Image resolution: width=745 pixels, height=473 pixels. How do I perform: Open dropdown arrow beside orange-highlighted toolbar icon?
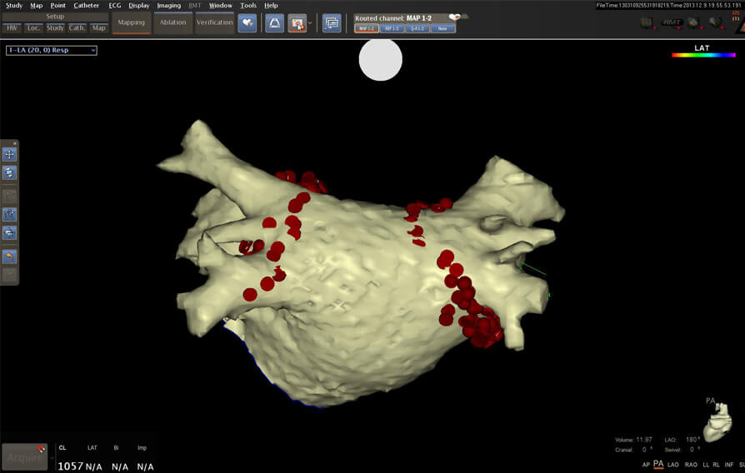310,23
